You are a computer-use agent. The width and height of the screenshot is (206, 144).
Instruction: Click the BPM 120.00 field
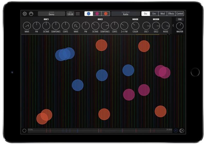coord(70,14)
